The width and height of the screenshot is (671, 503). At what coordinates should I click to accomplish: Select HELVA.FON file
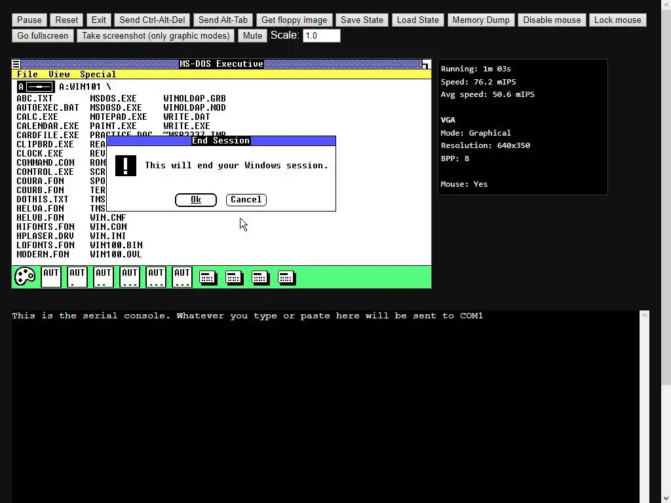40,209
